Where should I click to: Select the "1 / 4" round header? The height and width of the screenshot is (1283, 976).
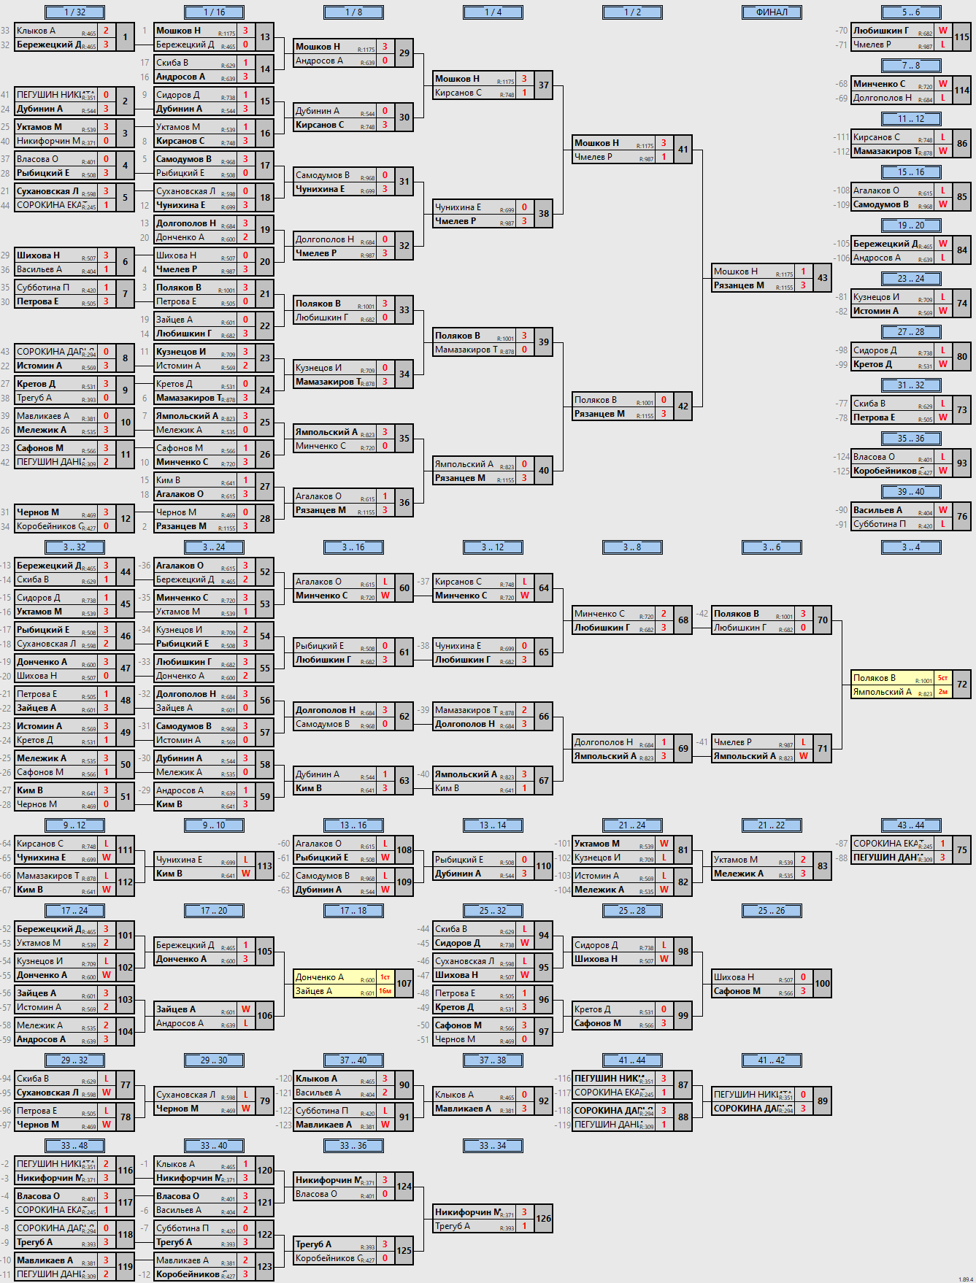click(493, 12)
